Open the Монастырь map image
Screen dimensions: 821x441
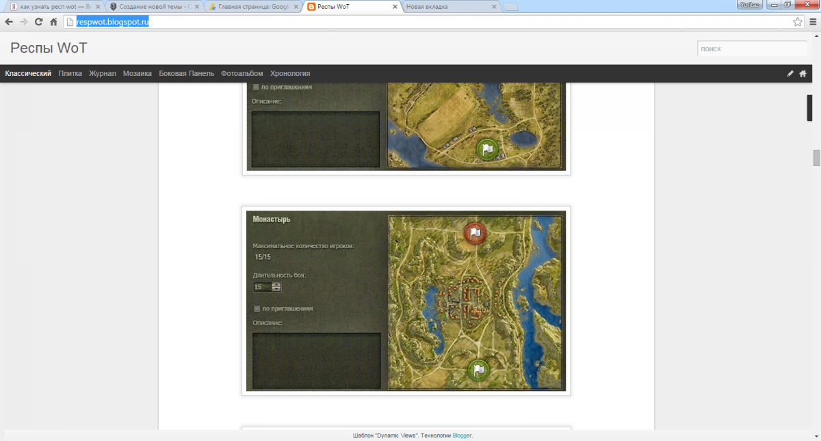(x=475, y=303)
